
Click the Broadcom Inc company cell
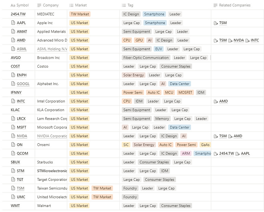(x=51, y=58)
